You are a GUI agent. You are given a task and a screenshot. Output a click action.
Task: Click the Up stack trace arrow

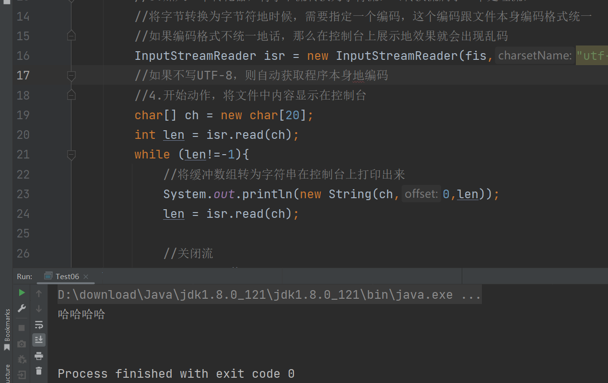(39, 293)
